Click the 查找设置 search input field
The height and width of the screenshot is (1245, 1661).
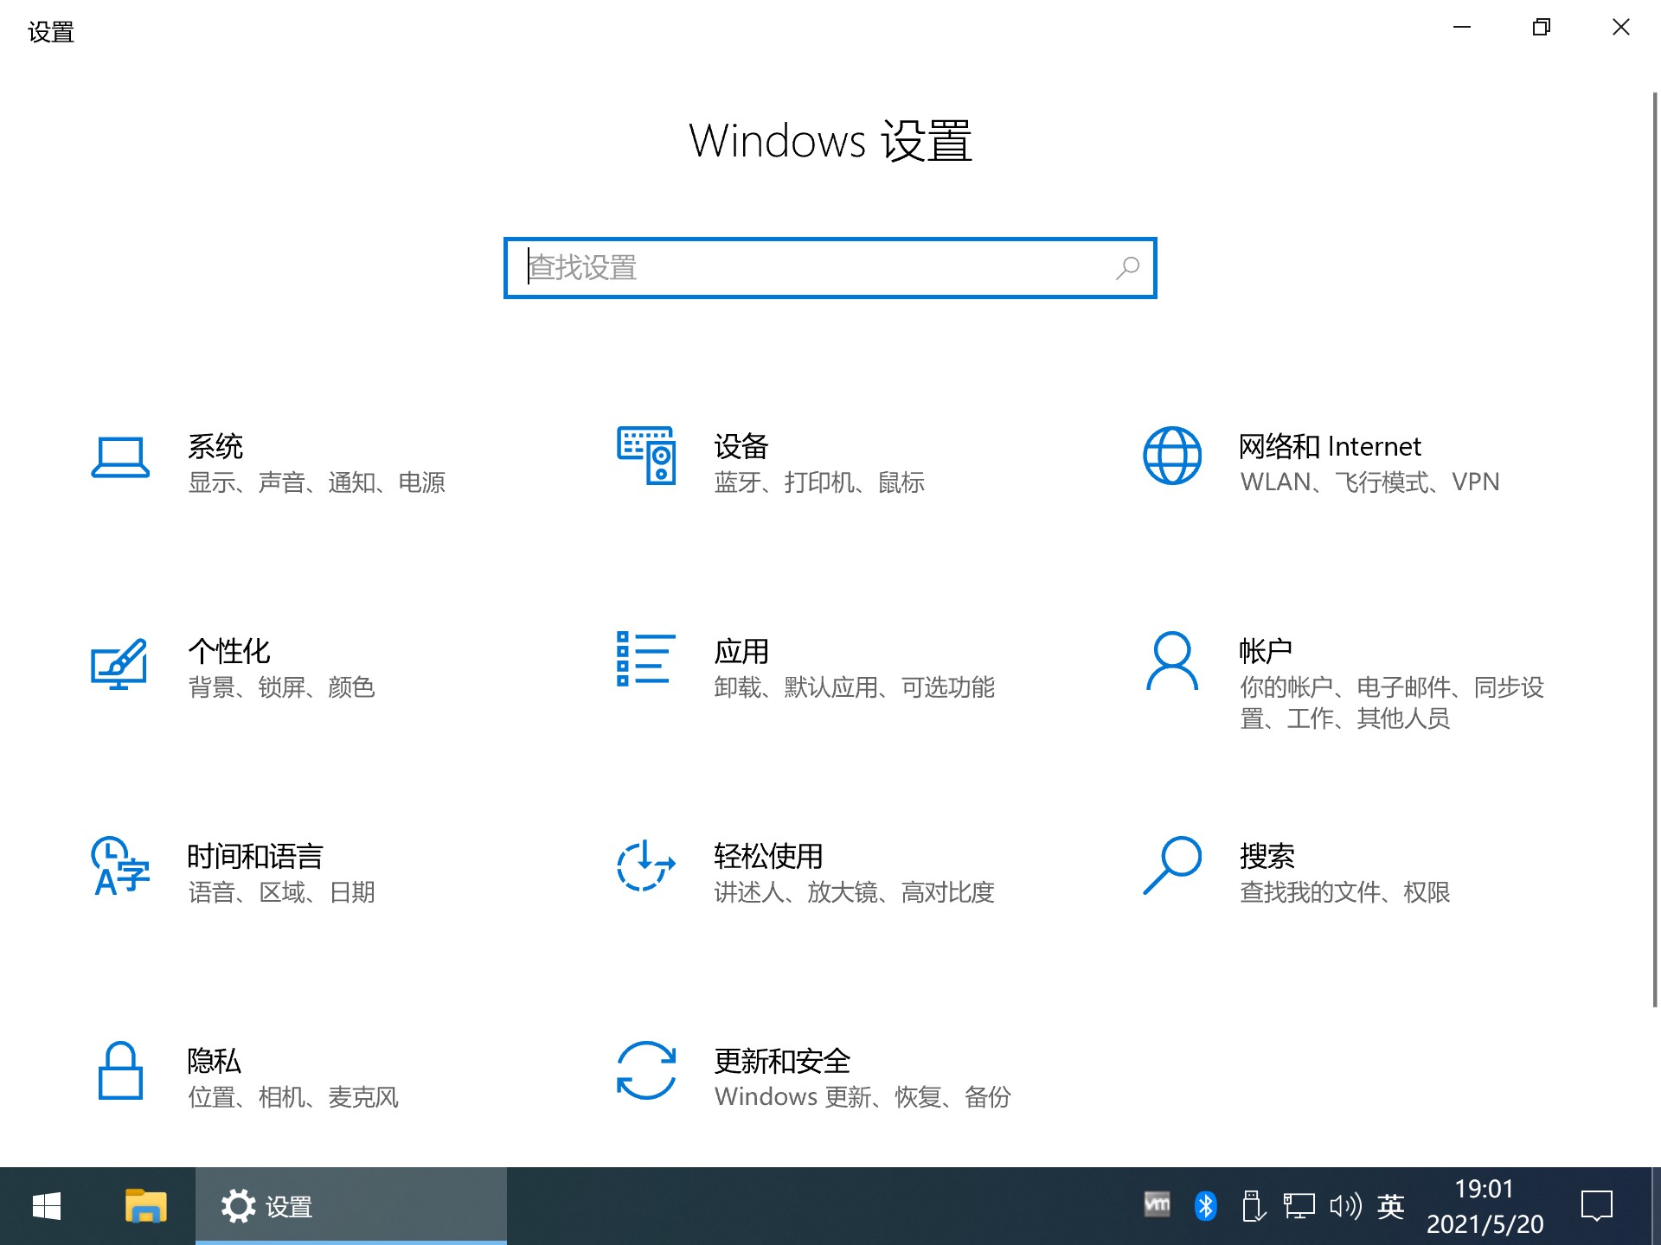point(830,268)
